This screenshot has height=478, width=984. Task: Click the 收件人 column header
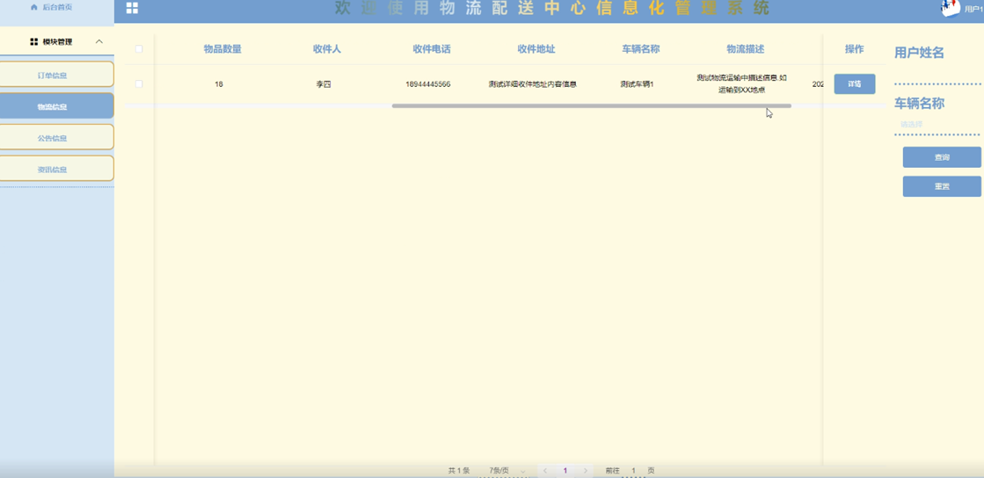(327, 49)
